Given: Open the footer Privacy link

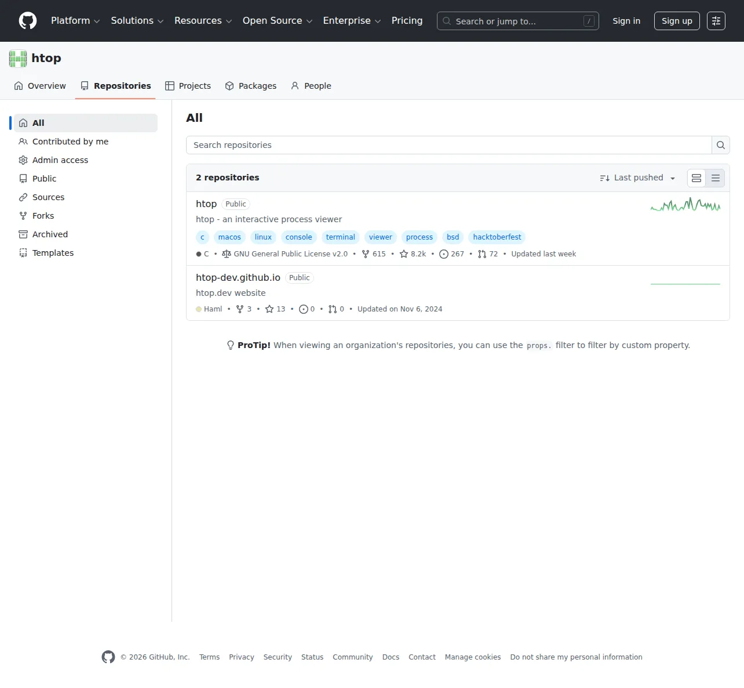Looking at the screenshot, I should [x=242, y=657].
